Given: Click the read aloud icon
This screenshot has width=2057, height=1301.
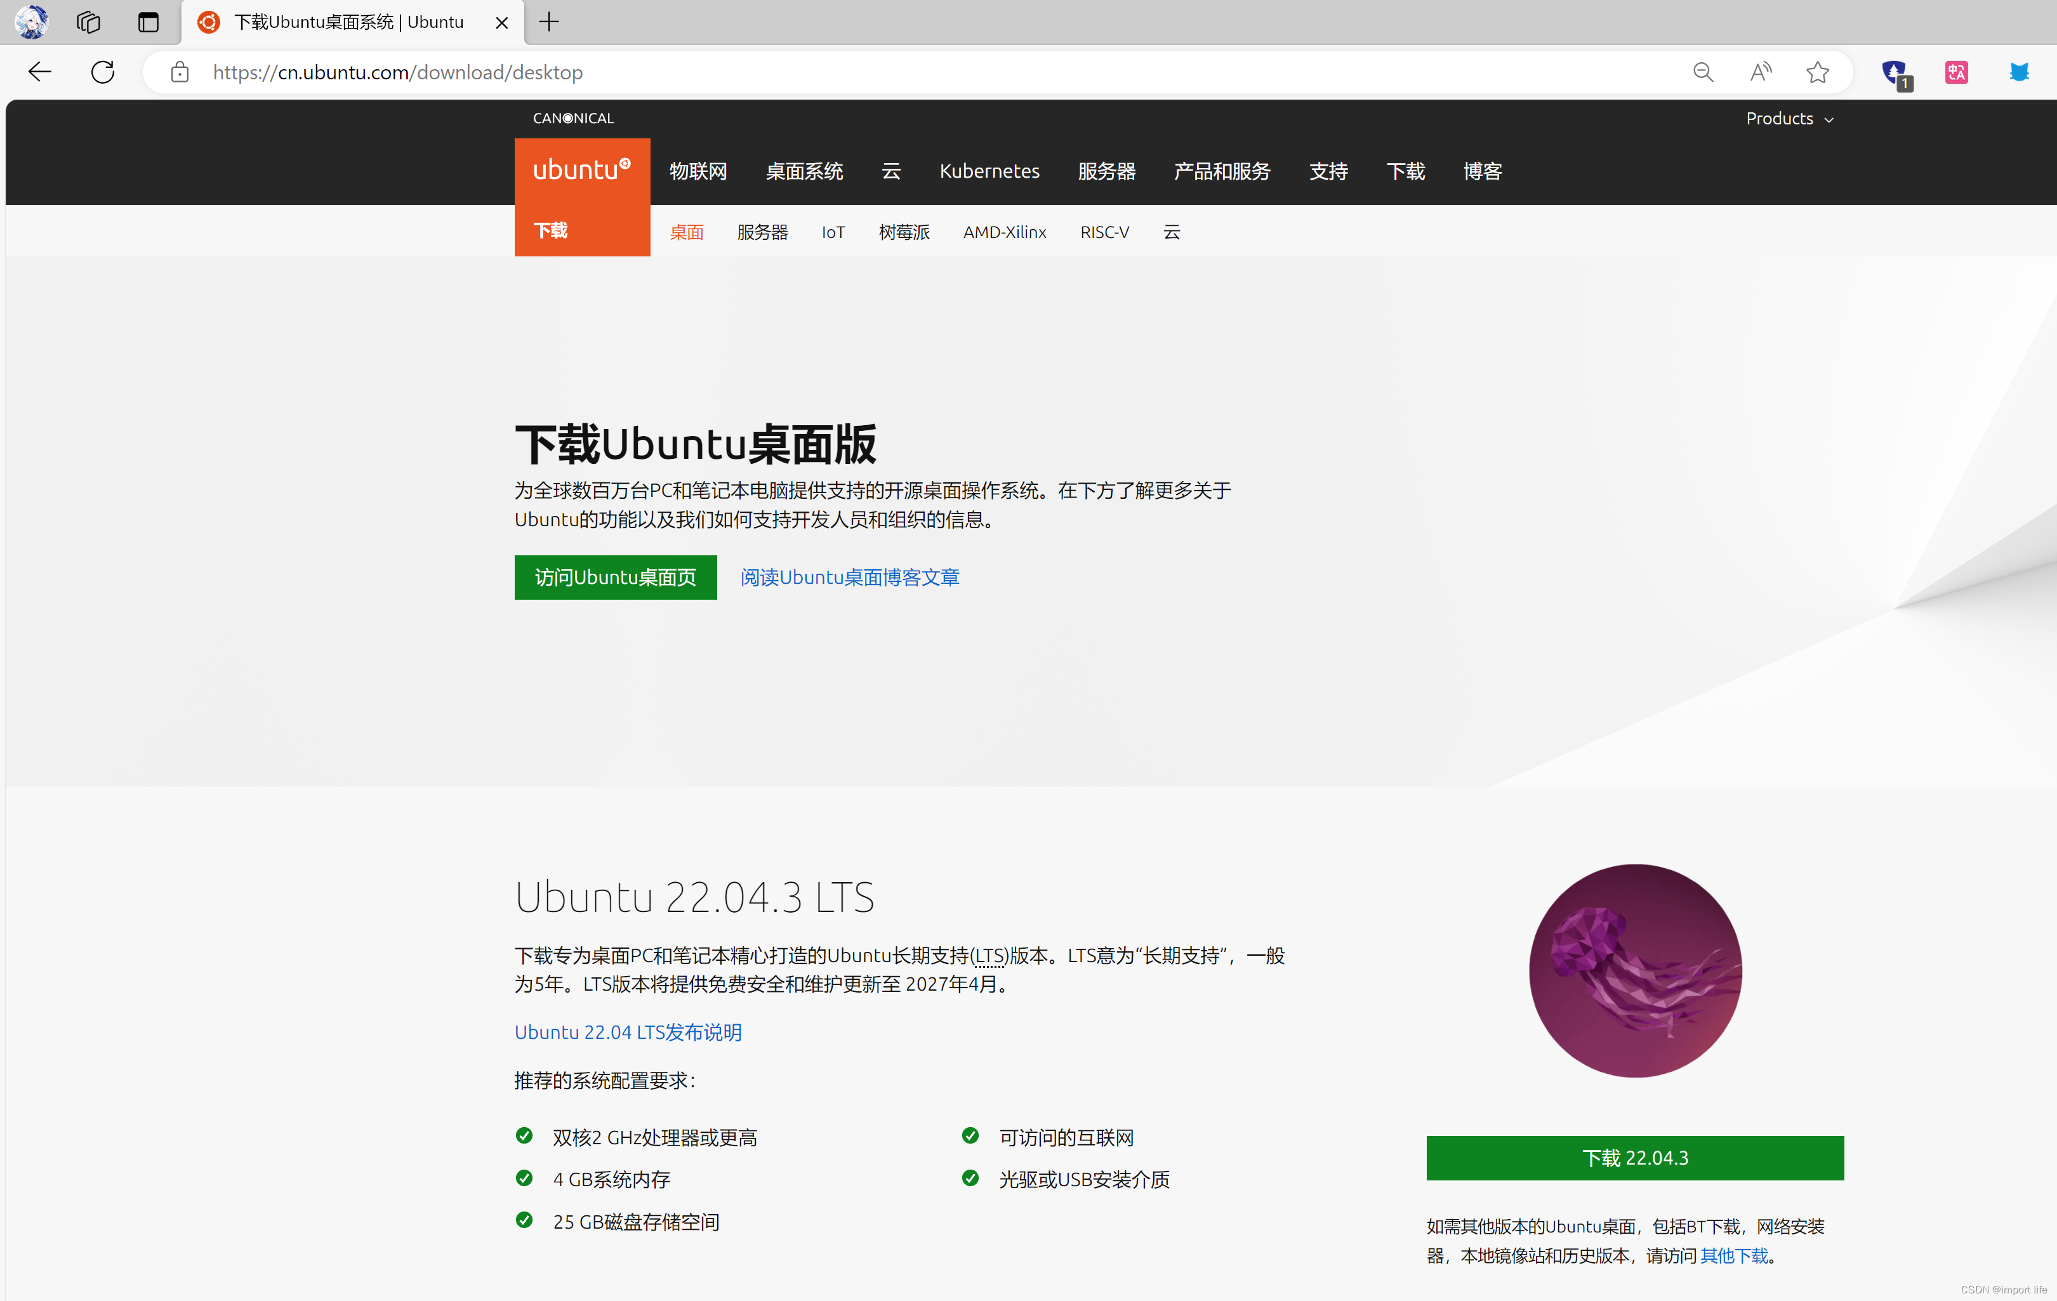Looking at the screenshot, I should click(x=1760, y=72).
